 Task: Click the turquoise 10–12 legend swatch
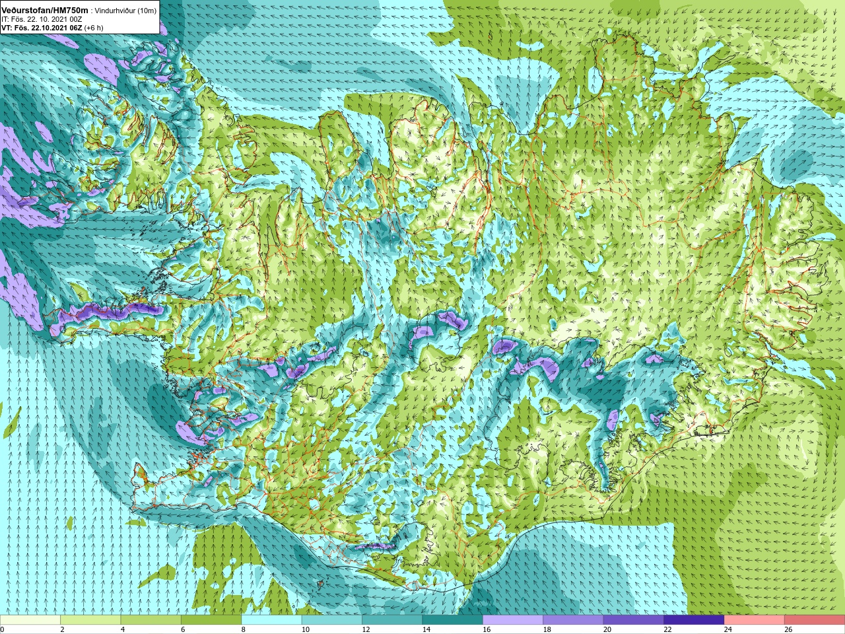[x=332, y=620]
